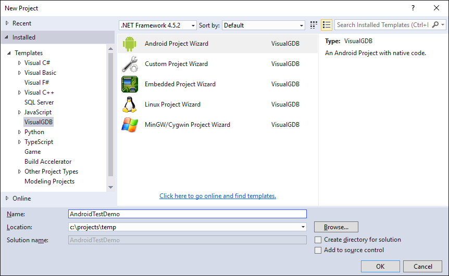
Task: Expand the Visual C# node arrow
Action: click(x=19, y=63)
